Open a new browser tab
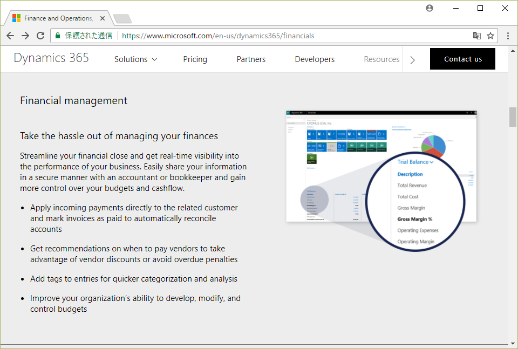Image resolution: width=518 pixels, height=349 pixels. coord(122,19)
